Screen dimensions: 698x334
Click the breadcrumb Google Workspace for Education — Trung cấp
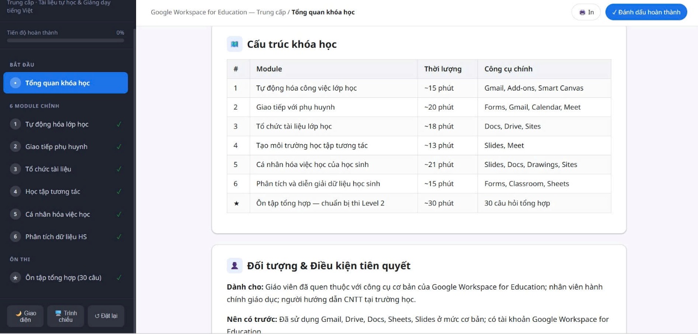coord(218,12)
